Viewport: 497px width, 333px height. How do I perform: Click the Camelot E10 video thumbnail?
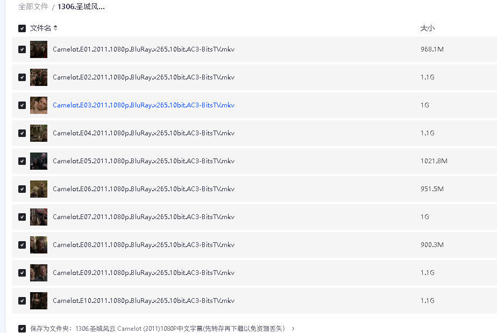click(39, 301)
